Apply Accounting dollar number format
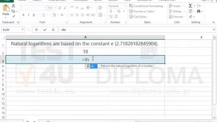This screenshot has width=217, height=122. pyautogui.click(x=111, y=11)
